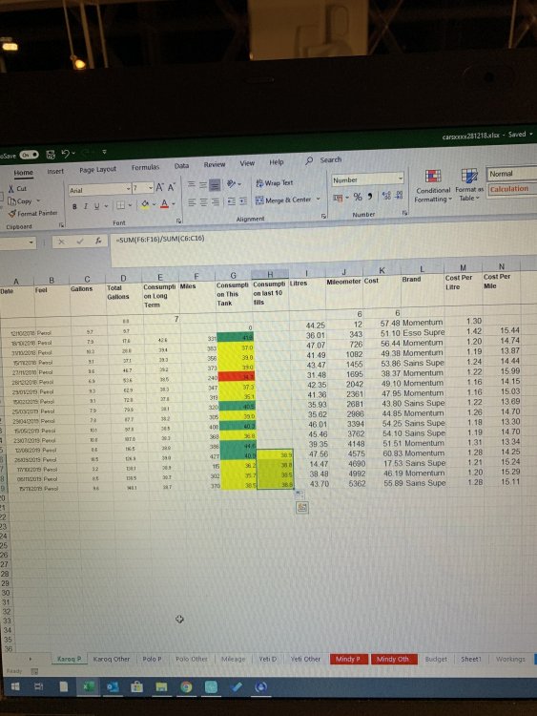This screenshot has width=537, height=716.
Task: Apply Comma Style
Action: pos(370,197)
